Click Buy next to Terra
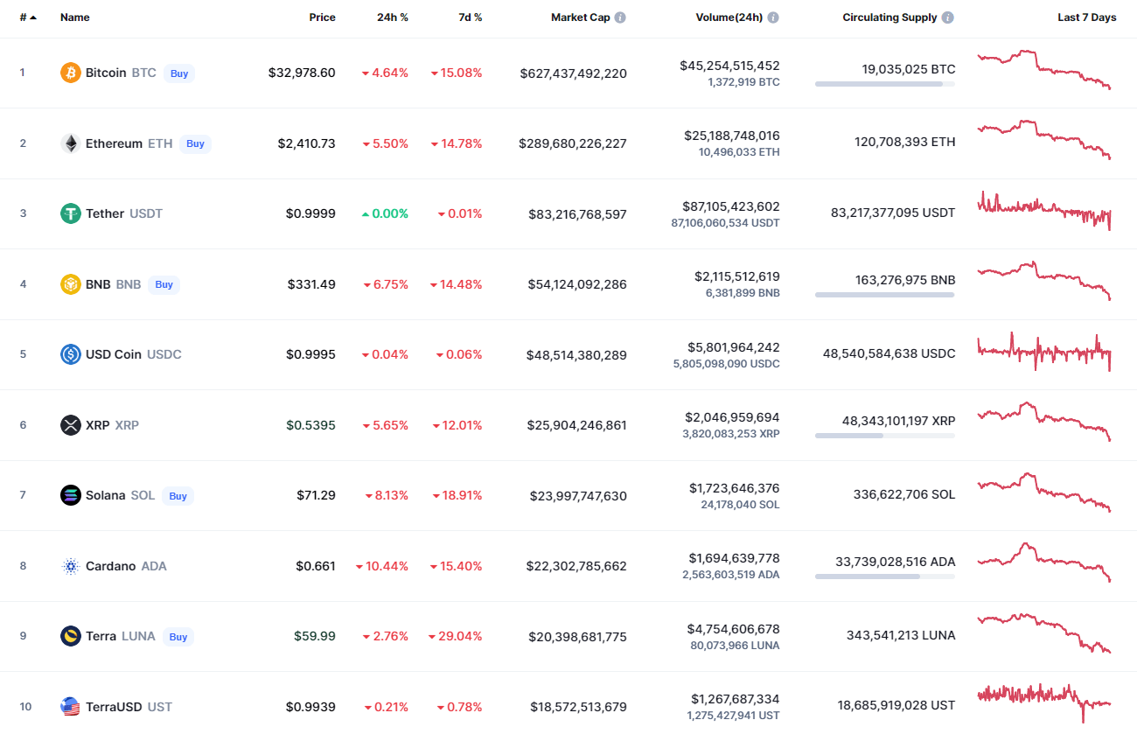The image size is (1137, 734). click(178, 637)
